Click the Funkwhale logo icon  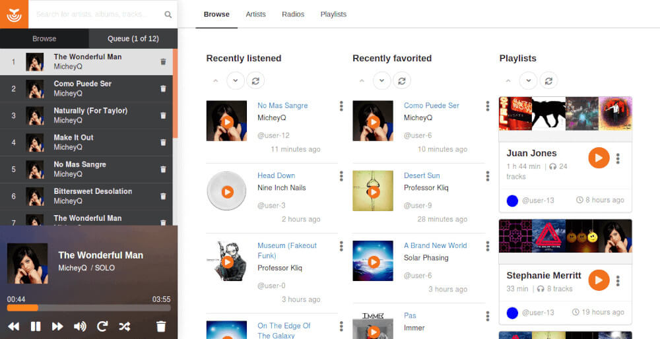pos(14,14)
